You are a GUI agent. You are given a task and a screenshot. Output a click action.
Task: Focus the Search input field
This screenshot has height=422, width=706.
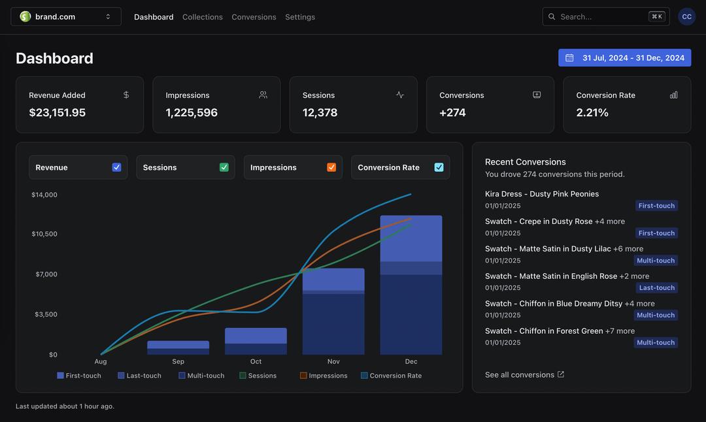coord(601,16)
